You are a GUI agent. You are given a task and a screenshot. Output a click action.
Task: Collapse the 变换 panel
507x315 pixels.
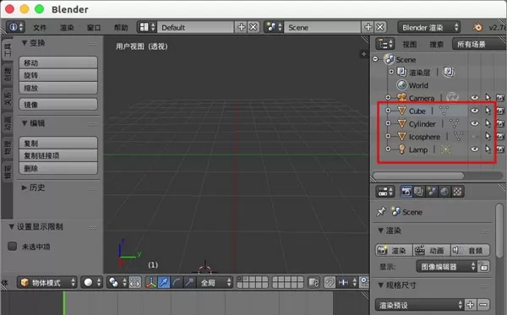[x=25, y=42]
